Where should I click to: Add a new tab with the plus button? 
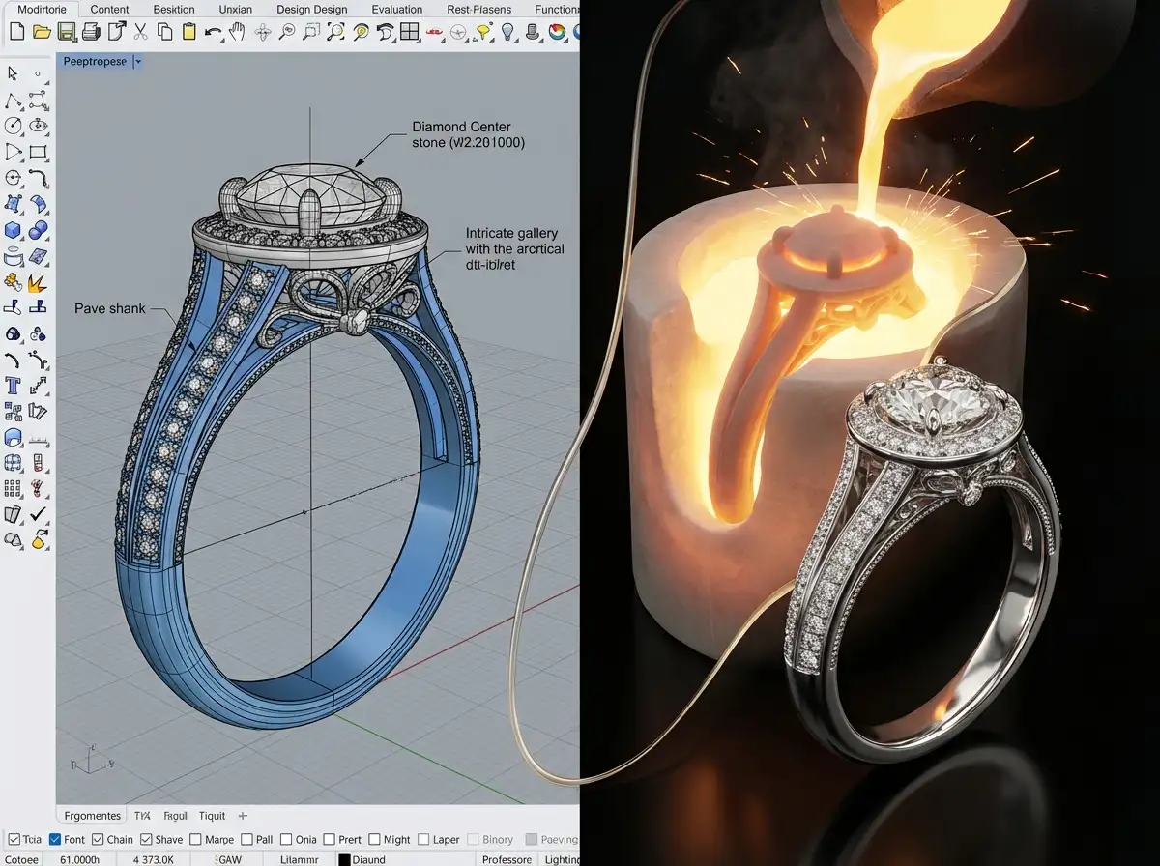(242, 815)
